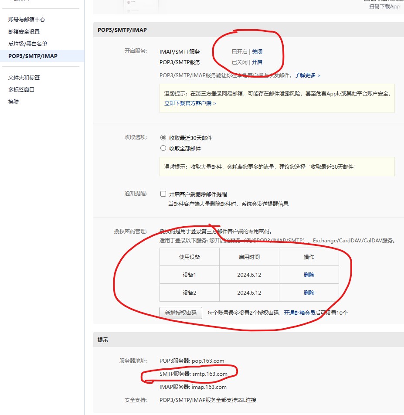This screenshot has width=404, height=415.
Task: Click 开启 to enable POP3/SMTP service
Action: click(257, 62)
